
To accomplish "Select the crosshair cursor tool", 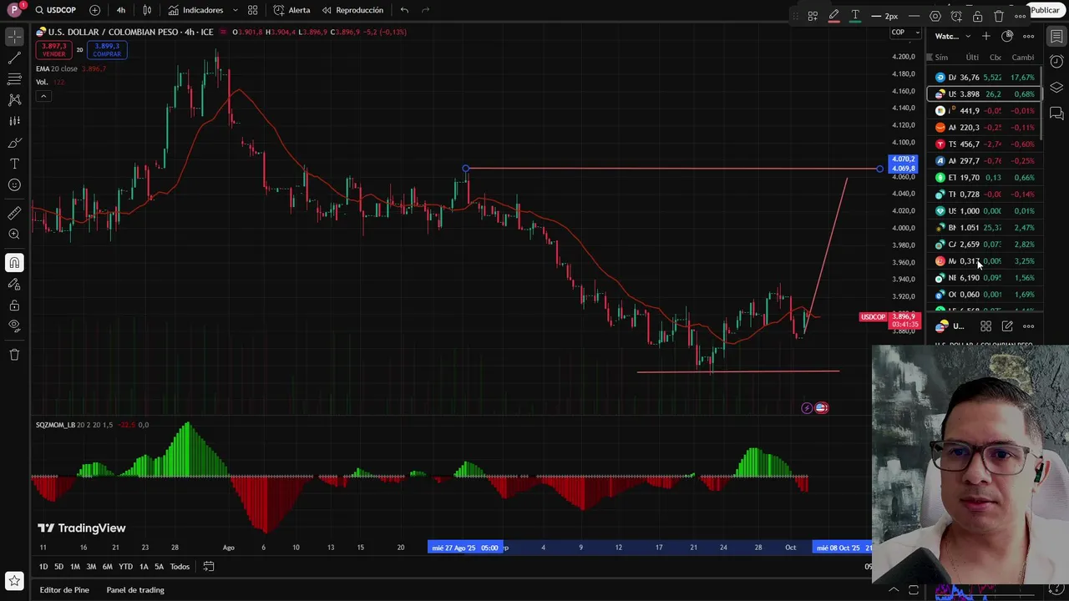I will click(x=14, y=38).
